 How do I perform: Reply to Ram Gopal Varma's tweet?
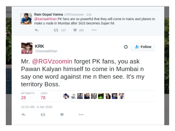coord(36,30)
